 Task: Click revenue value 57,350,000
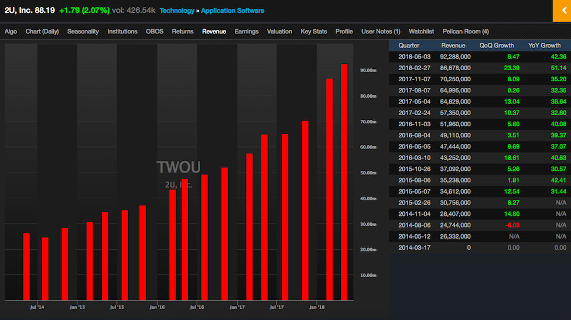455,113
